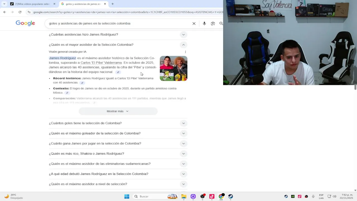Viewport: 357px width, 201px height.
Task: Go forward with the browser forward arrow
Action: point(12,12)
